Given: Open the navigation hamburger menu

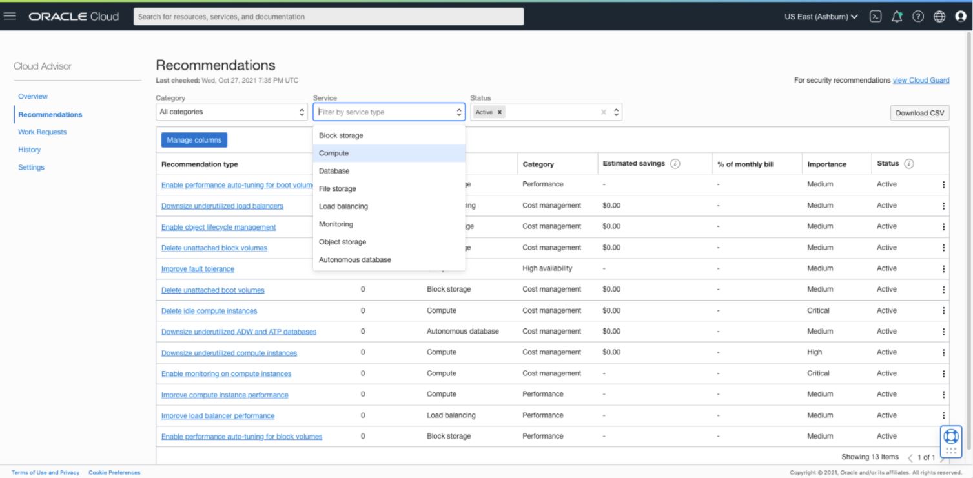Looking at the screenshot, I should coord(10,16).
